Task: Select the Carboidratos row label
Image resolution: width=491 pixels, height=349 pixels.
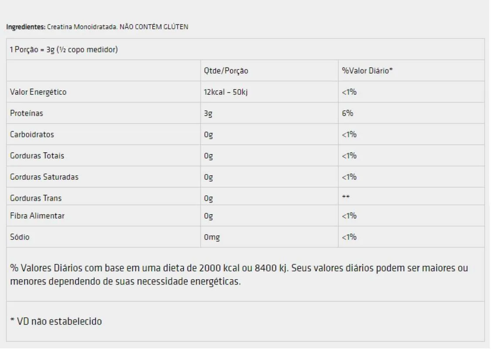Action: tap(32, 135)
